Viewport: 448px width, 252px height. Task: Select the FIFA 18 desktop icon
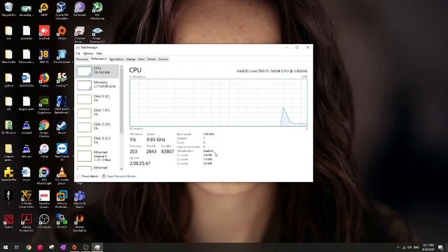point(44,56)
